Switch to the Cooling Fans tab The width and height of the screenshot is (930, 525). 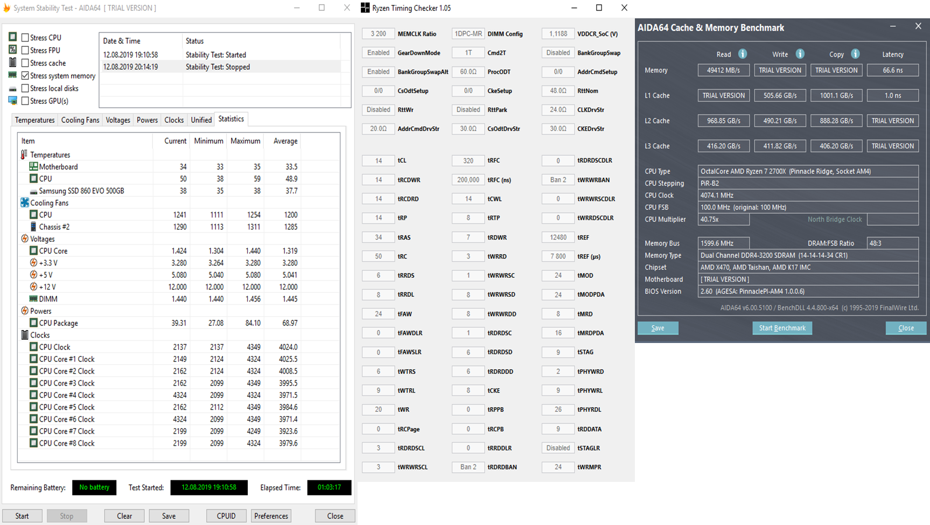(80, 120)
